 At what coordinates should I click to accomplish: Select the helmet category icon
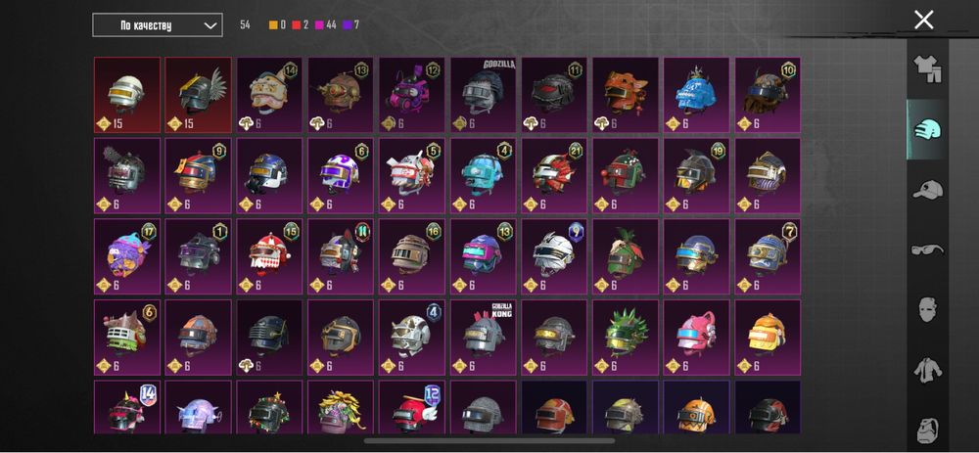(927, 129)
